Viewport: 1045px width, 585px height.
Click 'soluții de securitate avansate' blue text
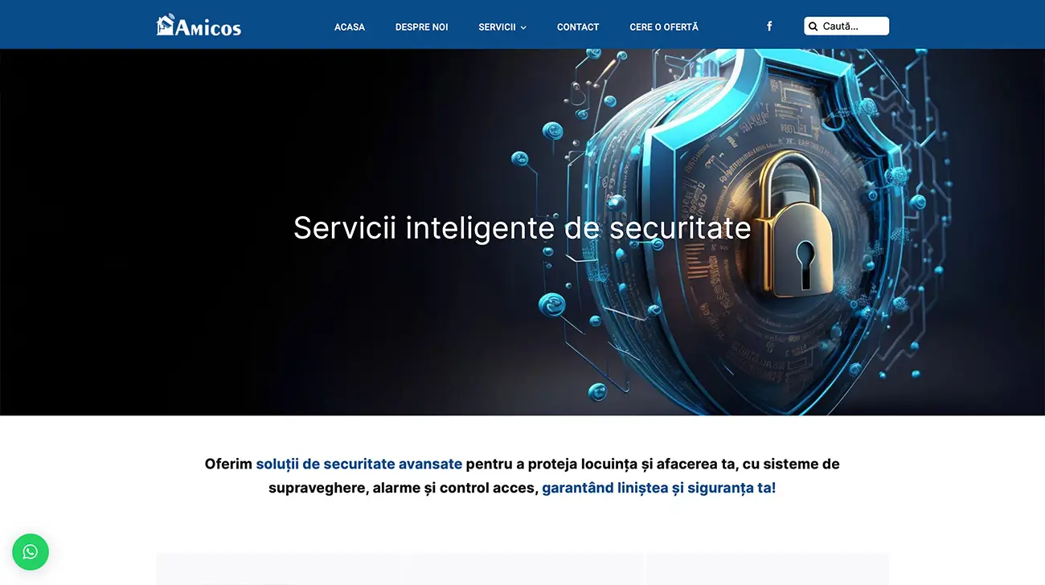[359, 464]
